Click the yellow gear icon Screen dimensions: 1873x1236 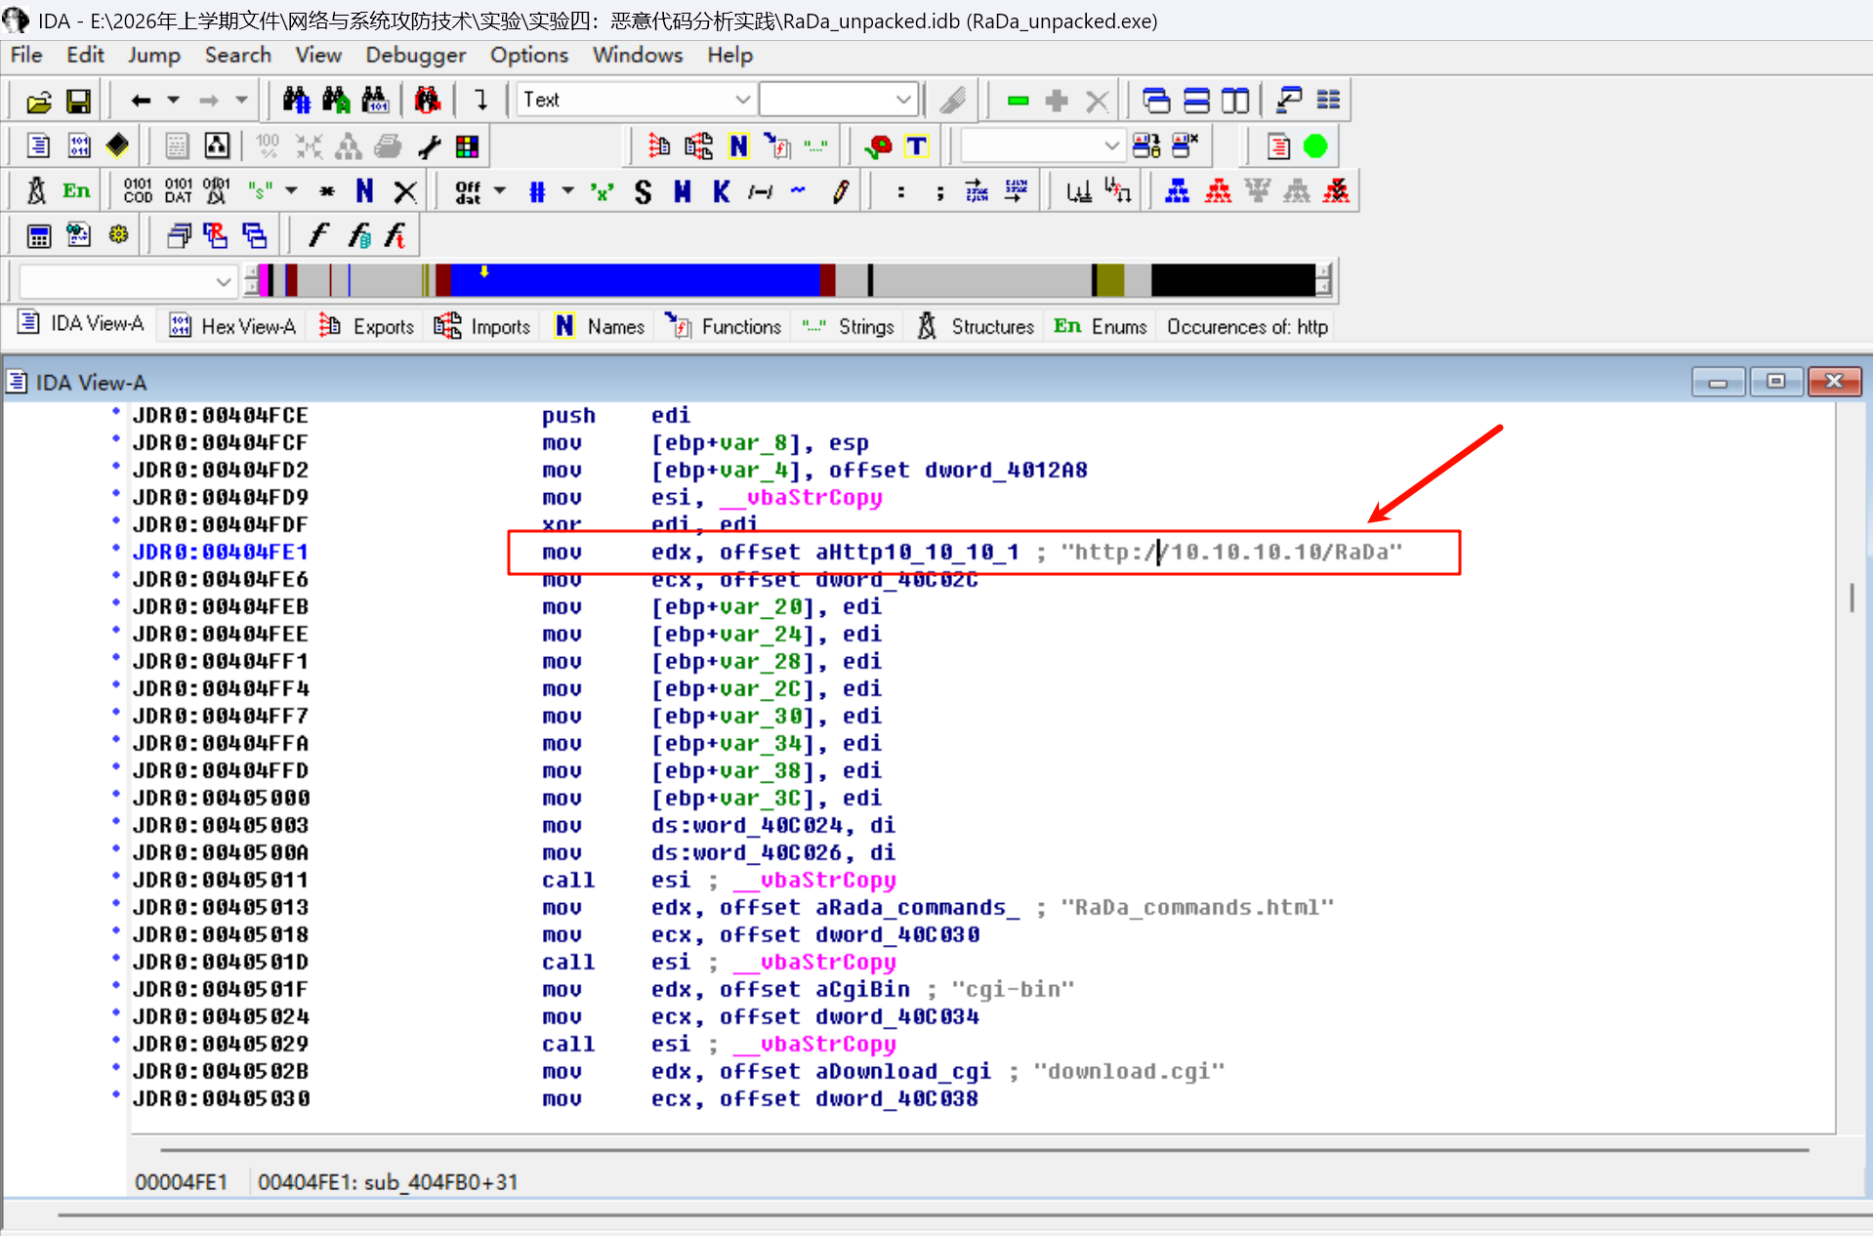click(x=118, y=235)
